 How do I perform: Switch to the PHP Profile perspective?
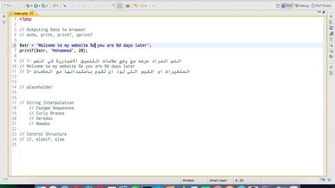(x=321, y=6)
